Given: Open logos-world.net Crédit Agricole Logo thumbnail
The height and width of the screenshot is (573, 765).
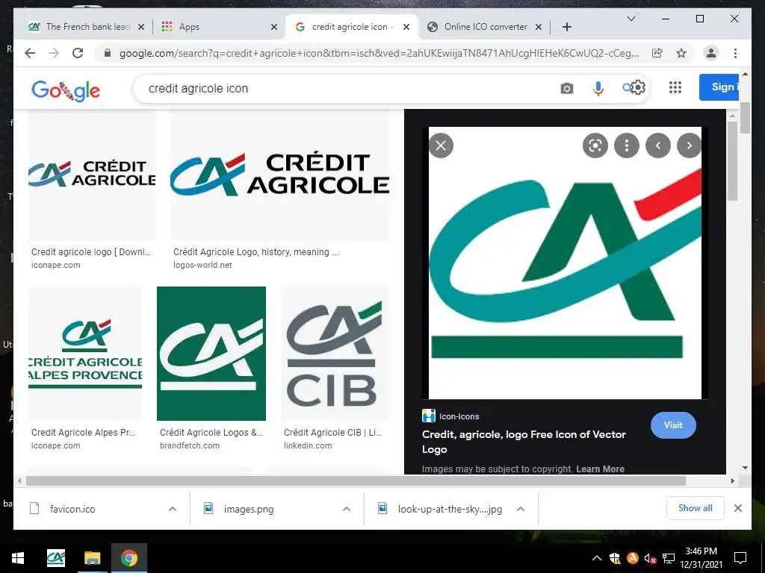Looking at the screenshot, I should point(279,175).
